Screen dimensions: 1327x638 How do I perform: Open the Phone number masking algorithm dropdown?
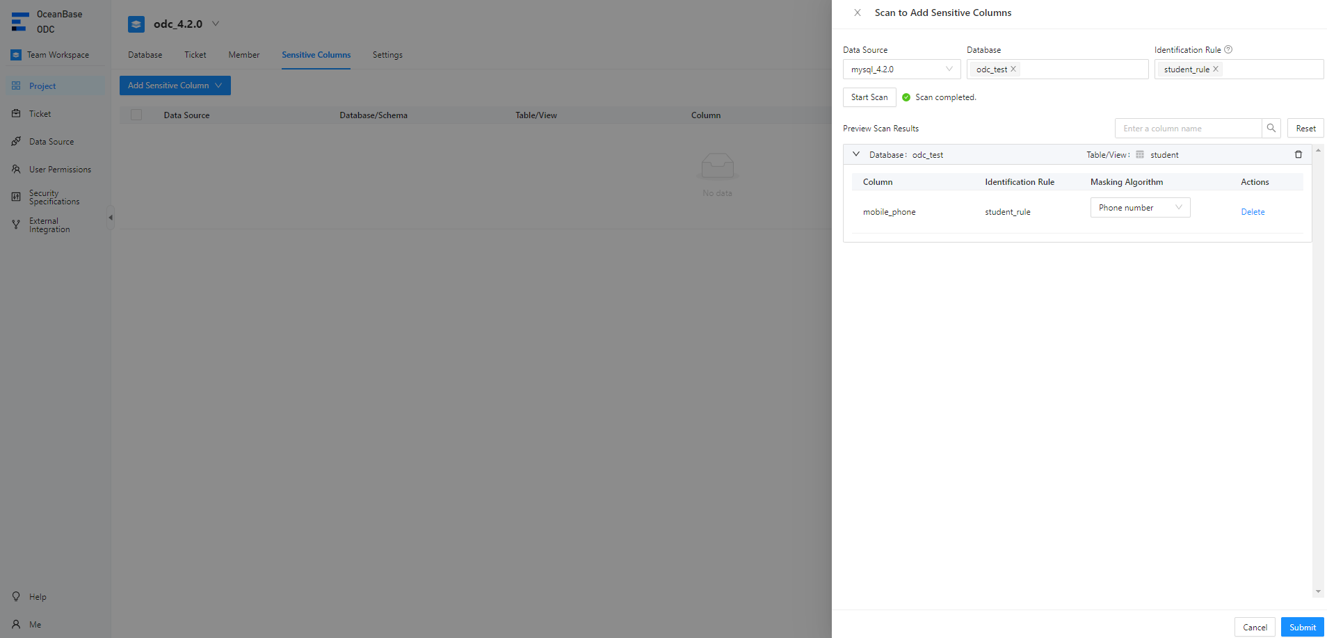1139,208
